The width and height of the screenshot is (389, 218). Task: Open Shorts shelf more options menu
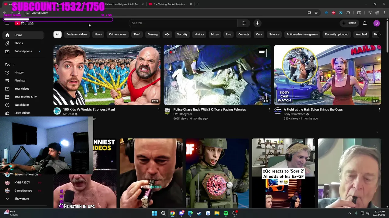pyautogui.click(x=377, y=131)
